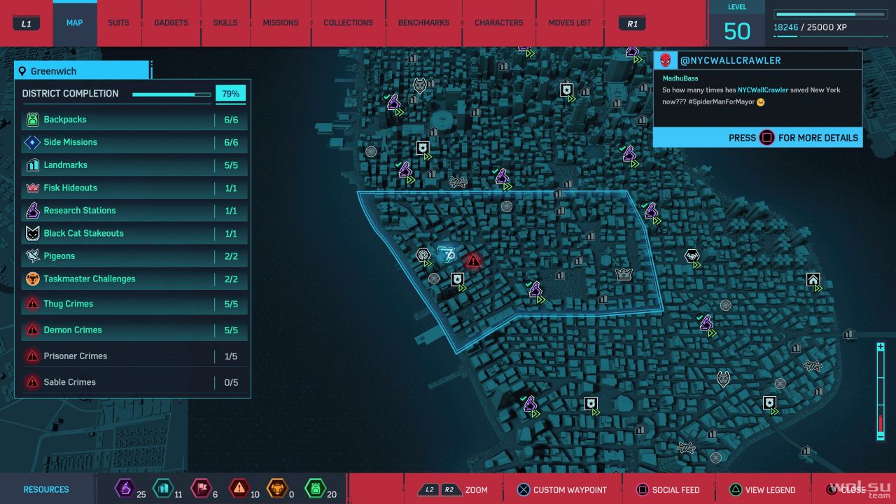The image size is (896, 504).
Task: Open the COLLECTIONS tab
Action: 348,23
